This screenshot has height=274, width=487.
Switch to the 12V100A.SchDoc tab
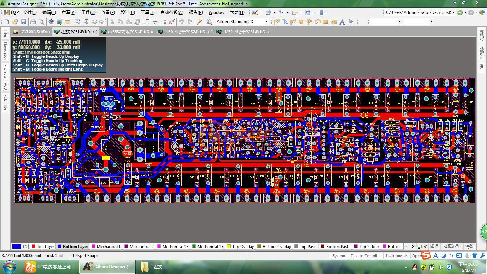(32, 32)
